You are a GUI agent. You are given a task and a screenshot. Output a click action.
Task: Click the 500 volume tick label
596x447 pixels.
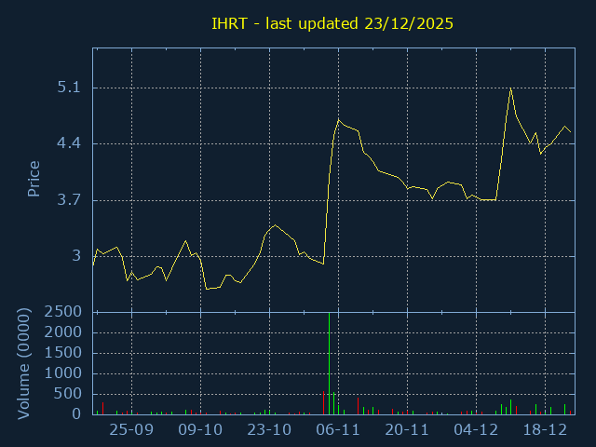click(68, 394)
